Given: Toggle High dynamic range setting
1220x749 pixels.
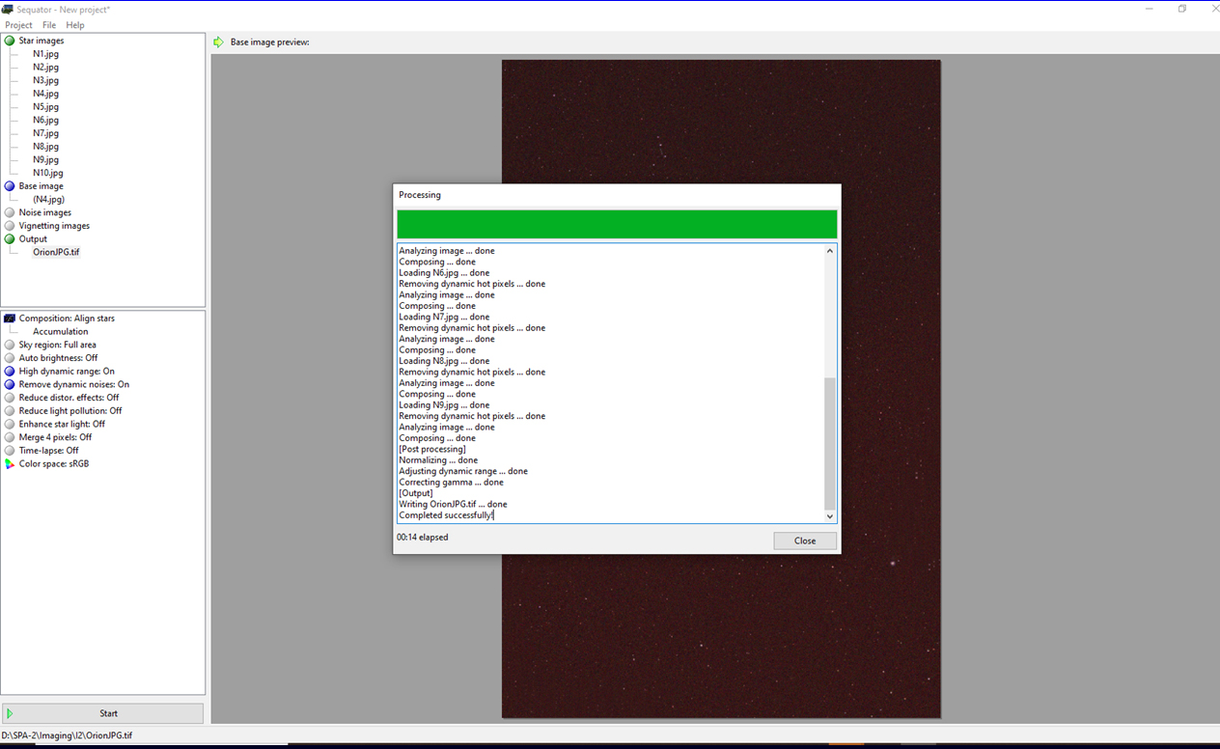Looking at the screenshot, I should (x=67, y=371).
